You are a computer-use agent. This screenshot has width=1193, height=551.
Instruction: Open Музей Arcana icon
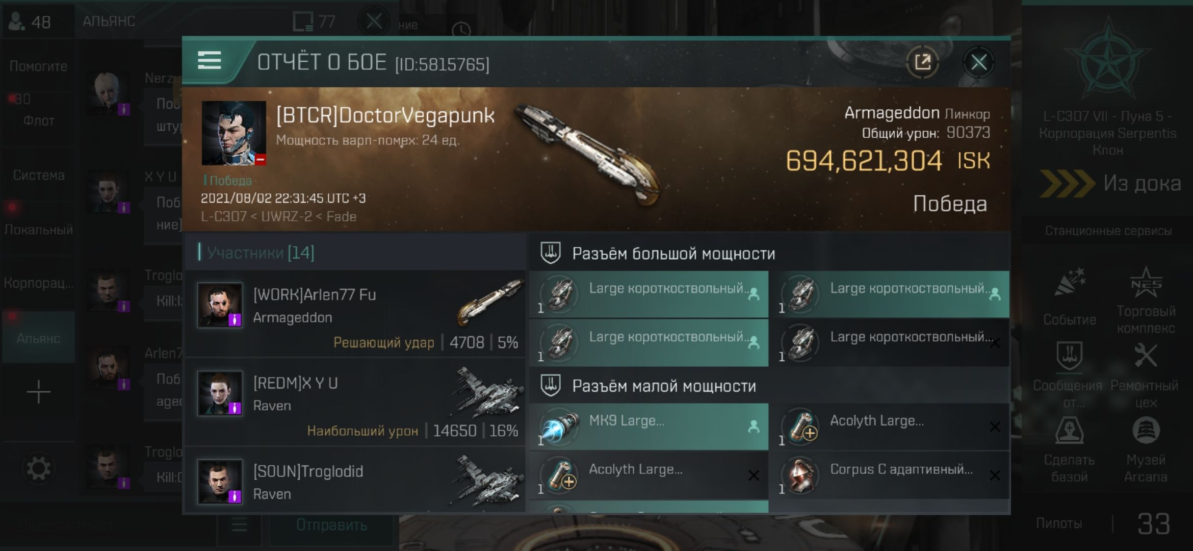click(1146, 450)
